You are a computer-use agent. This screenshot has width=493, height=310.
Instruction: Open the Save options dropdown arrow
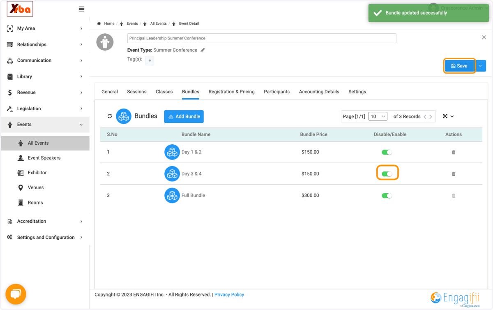[480, 66]
